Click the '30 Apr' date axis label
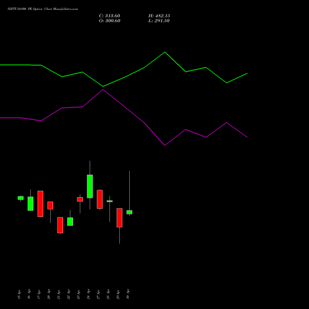The height and width of the screenshot is (309, 309). click(x=128, y=294)
